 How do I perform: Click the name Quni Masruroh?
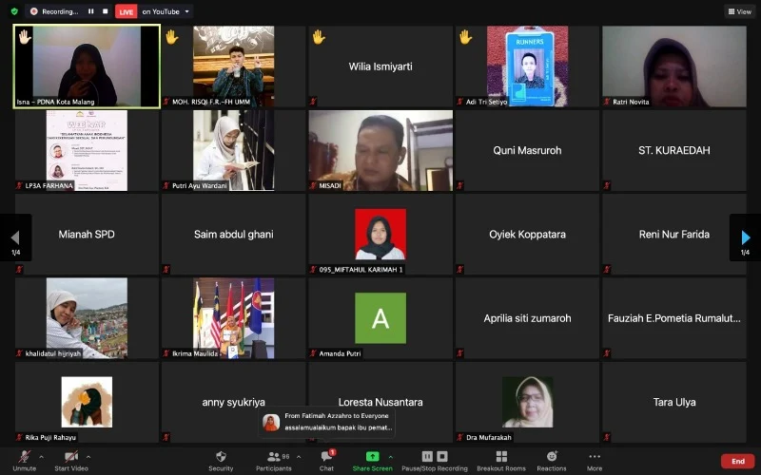click(527, 150)
